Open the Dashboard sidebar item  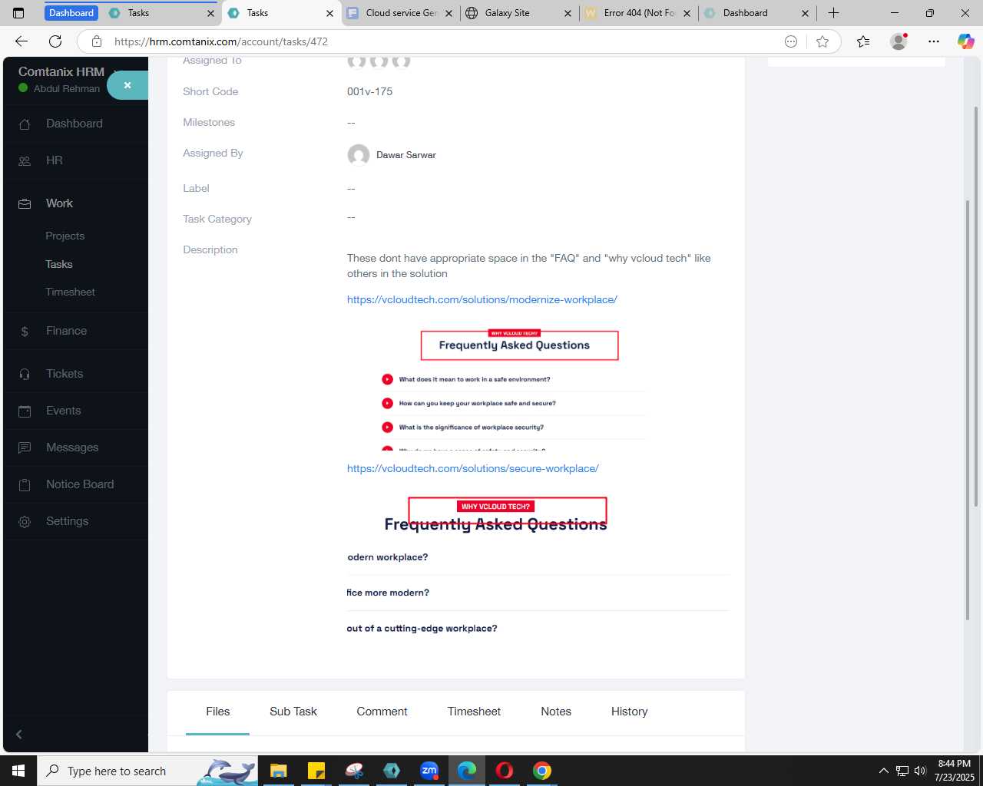[74, 124]
